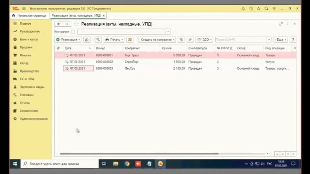Open history clock icon in title bar
The width and height of the screenshot is (310, 174).
point(251,9)
